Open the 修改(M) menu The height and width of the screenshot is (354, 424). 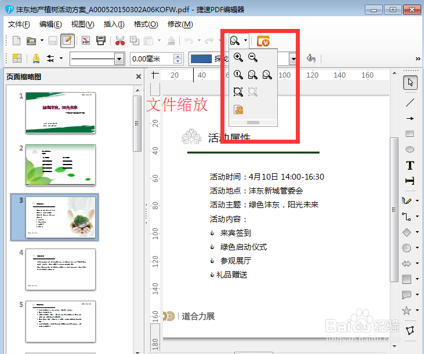[180, 24]
